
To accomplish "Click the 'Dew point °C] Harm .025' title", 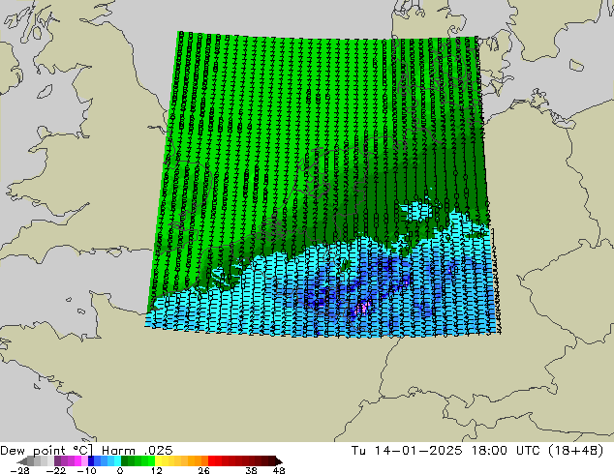I will point(86,451).
